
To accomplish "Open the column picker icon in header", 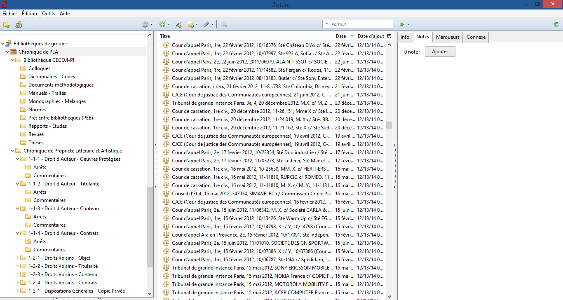I will tap(389, 36).
